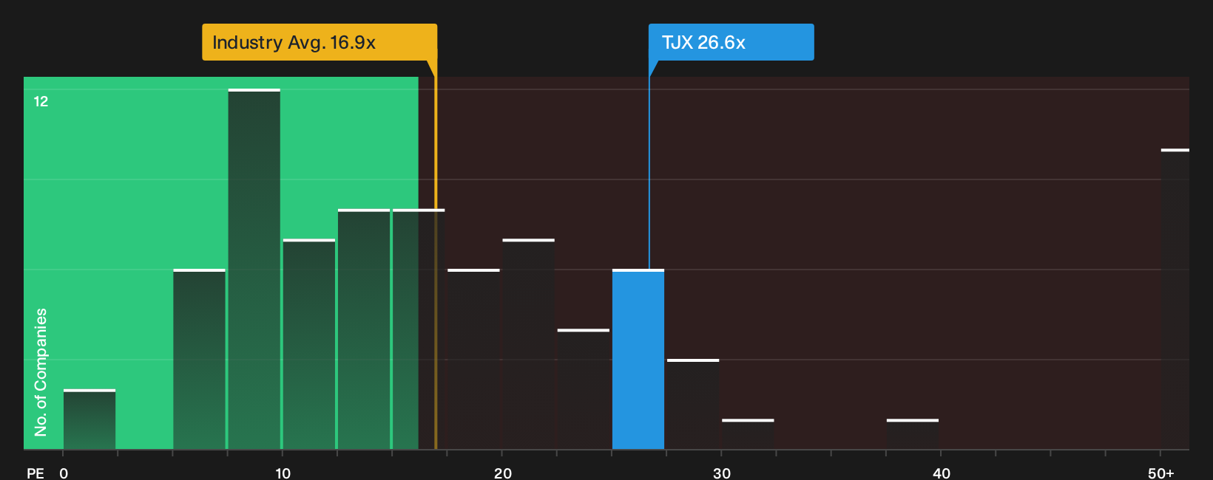Select the tallest bar near PE 10
The image size is (1213, 480).
click(254, 270)
